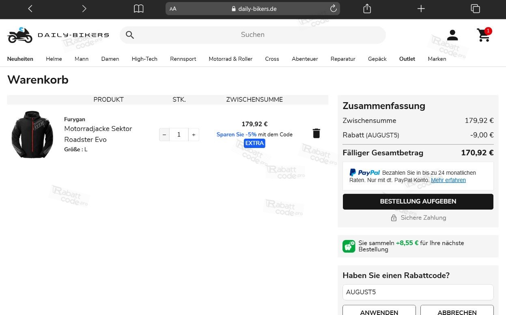Click the ZWISCHENSUMME column header
Image resolution: width=506 pixels, height=315 pixels.
[254, 99]
